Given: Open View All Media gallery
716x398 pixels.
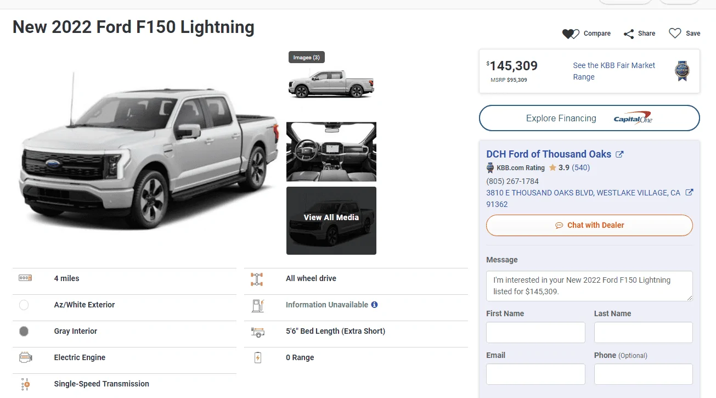Looking at the screenshot, I should (x=331, y=221).
